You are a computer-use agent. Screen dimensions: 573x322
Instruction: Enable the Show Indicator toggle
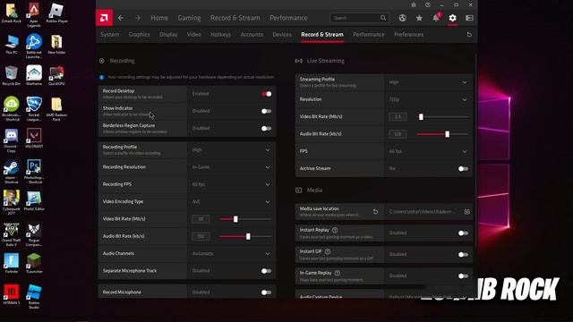pos(267,111)
